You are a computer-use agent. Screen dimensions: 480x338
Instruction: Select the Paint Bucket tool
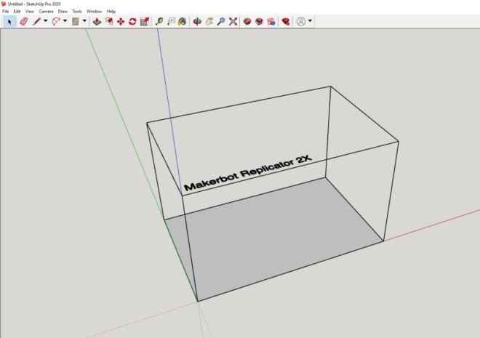[x=183, y=22]
